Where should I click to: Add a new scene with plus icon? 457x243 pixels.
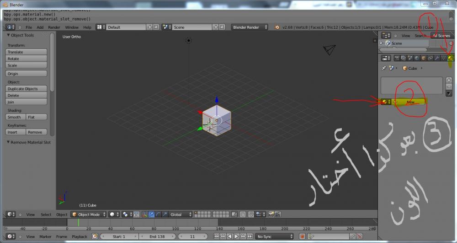pos(216,27)
